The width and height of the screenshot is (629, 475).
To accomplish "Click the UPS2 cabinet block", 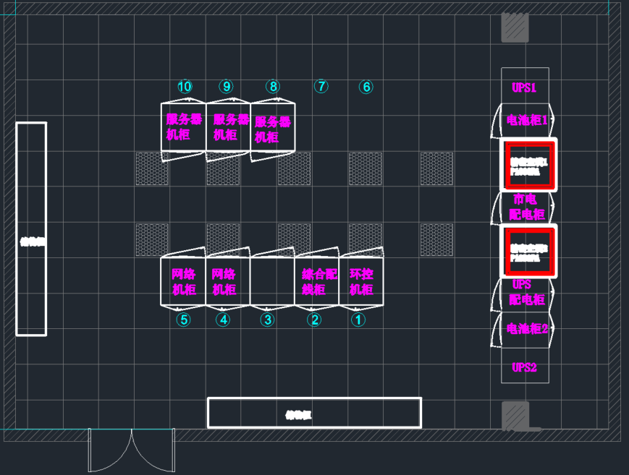I will pyautogui.click(x=525, y=367).
